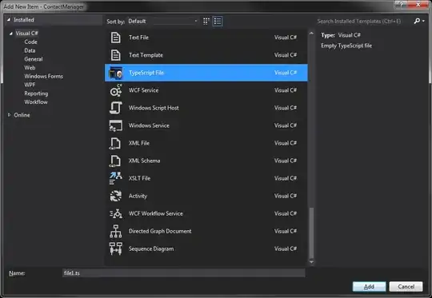The height and width of the screenshot is (298, 432).
Task: Select the Directed Graph Document icon
Action: pos(116,231)
